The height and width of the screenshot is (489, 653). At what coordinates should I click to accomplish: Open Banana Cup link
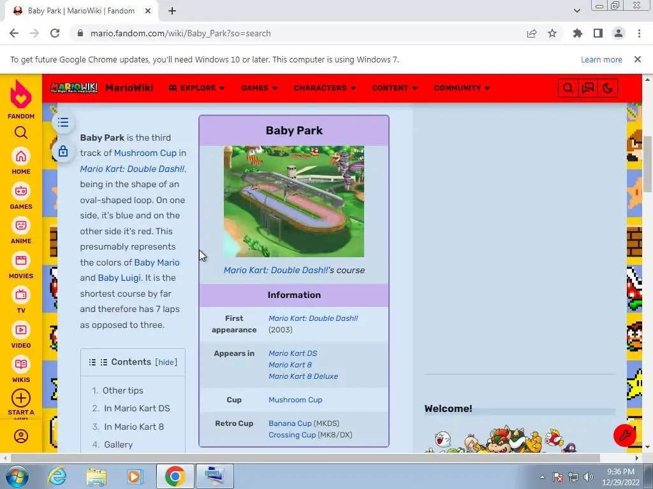tap(290, 423)
